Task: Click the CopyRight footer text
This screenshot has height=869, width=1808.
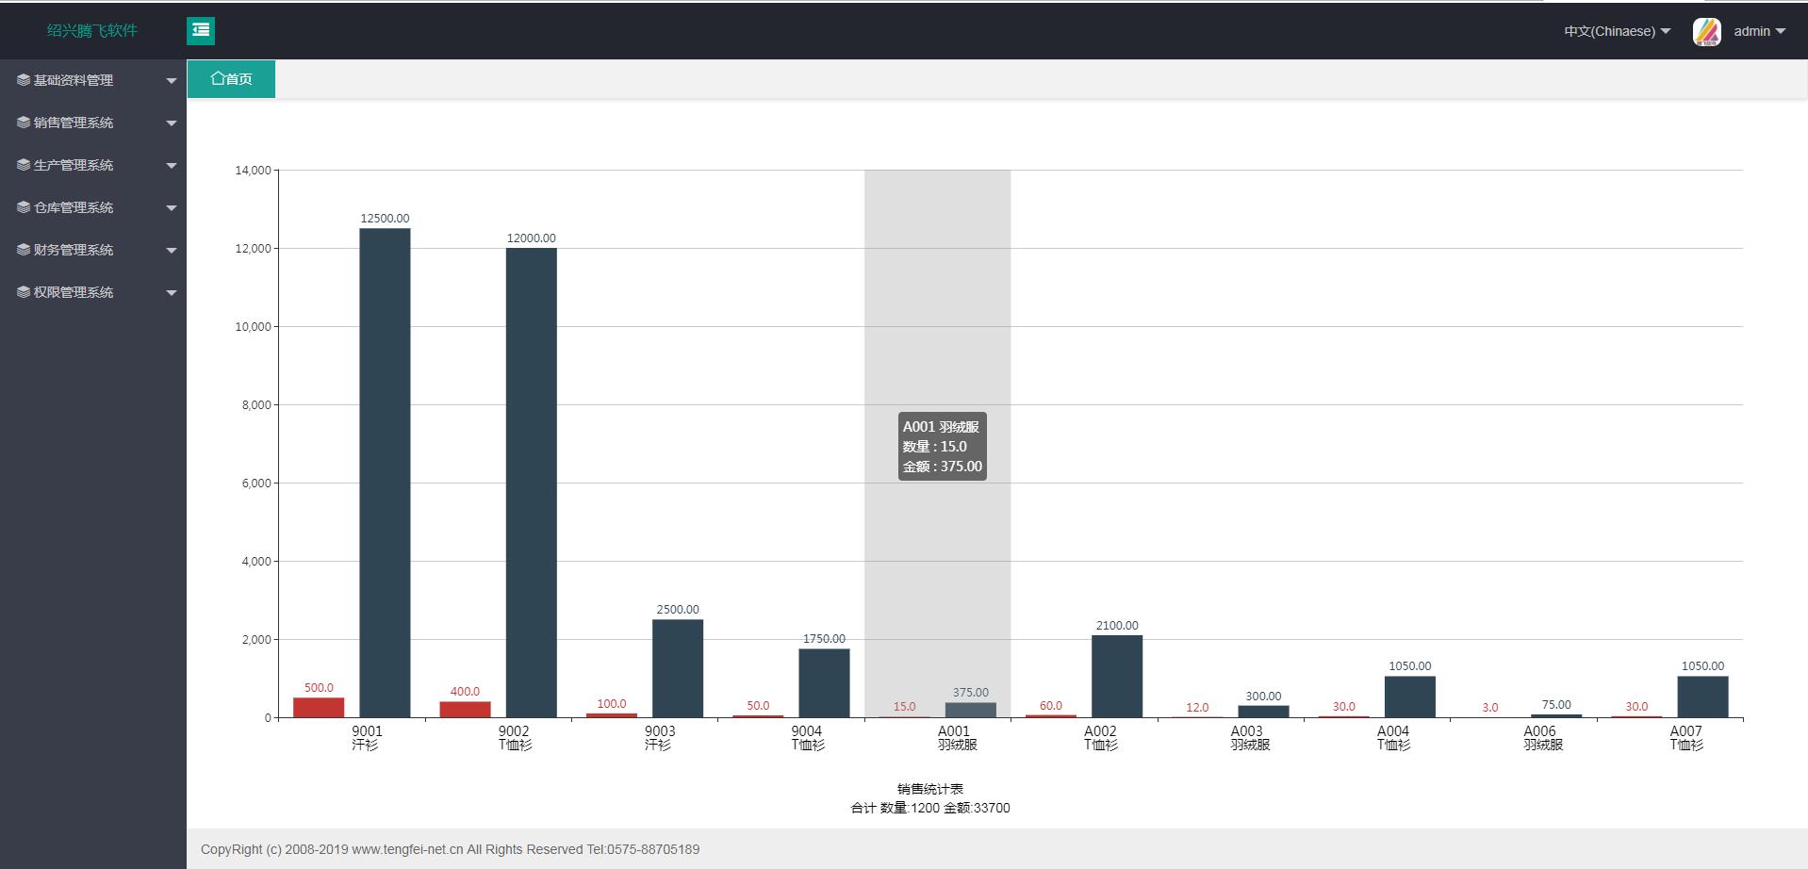Action: tap(450, 849)
